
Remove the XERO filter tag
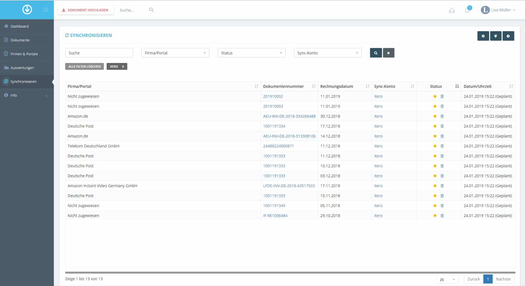pyautogui.click(x=123, y=67)
